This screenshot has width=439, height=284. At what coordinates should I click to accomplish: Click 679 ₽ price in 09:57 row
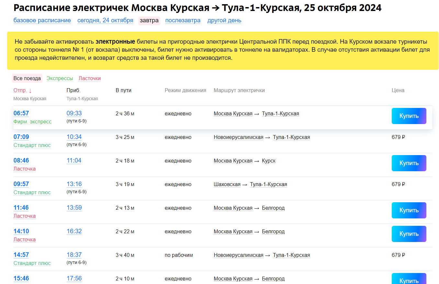(398, 184)
